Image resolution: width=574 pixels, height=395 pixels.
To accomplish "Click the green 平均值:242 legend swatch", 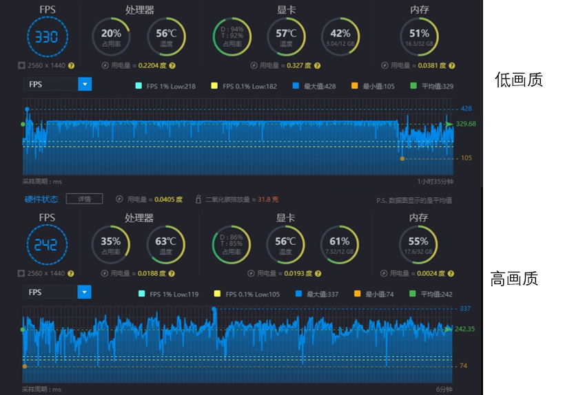I will click(x=413, y=294).
